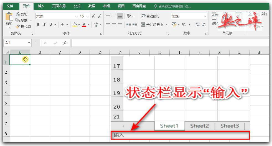Copy using the 复制 icon
Screen dimensions: 272x146
(17, 20)
